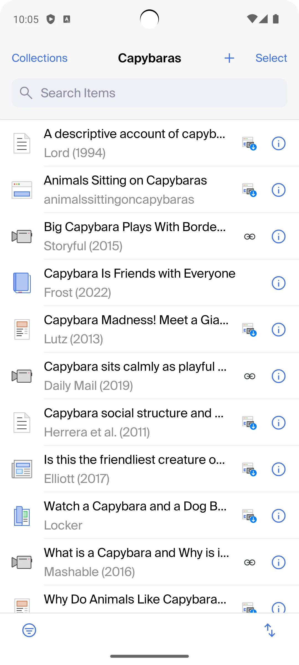Download attachment for Herrera et al. (2011)

click(x=249, y=423)
